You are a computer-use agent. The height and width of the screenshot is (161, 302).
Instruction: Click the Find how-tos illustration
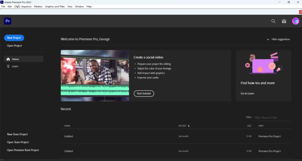pyautogui.click(x=264, y=64)
